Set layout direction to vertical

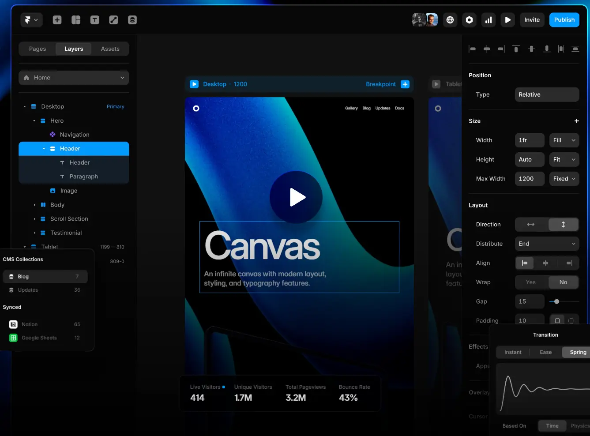tap(563, 225)
